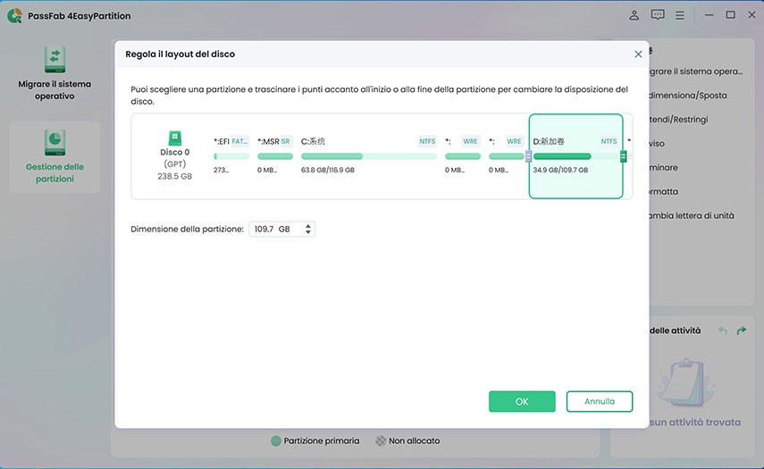Viewport: 764px width, 469px height.
Task: Click the NTFS label of C: partition
Action: coord(427,141)
